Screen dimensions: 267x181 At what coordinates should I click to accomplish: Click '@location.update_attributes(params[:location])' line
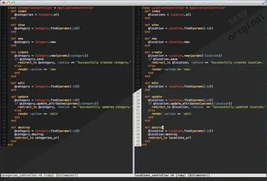point(190,104)
